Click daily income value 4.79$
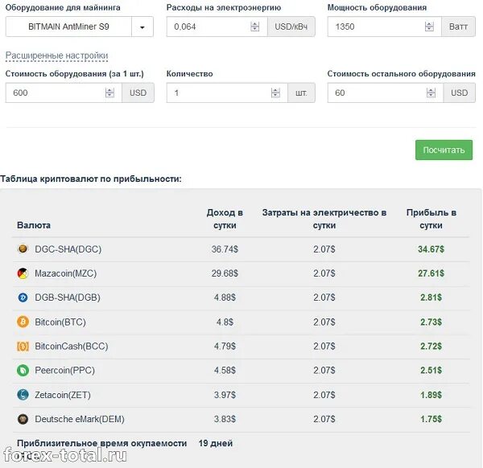 point(225,347)
